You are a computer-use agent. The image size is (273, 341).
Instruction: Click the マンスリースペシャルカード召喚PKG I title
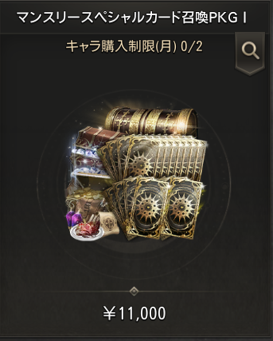point(132,18)
